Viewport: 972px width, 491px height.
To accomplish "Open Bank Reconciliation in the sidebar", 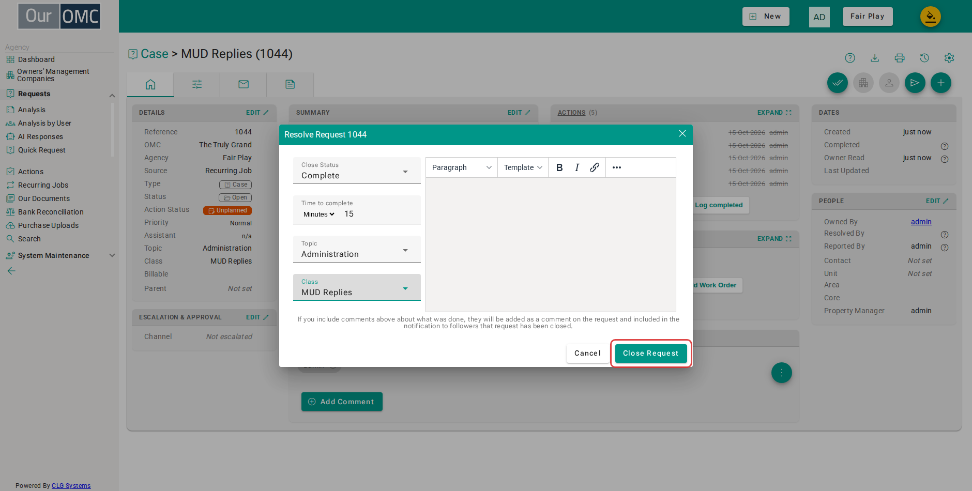I will click(x=51, y=212).
